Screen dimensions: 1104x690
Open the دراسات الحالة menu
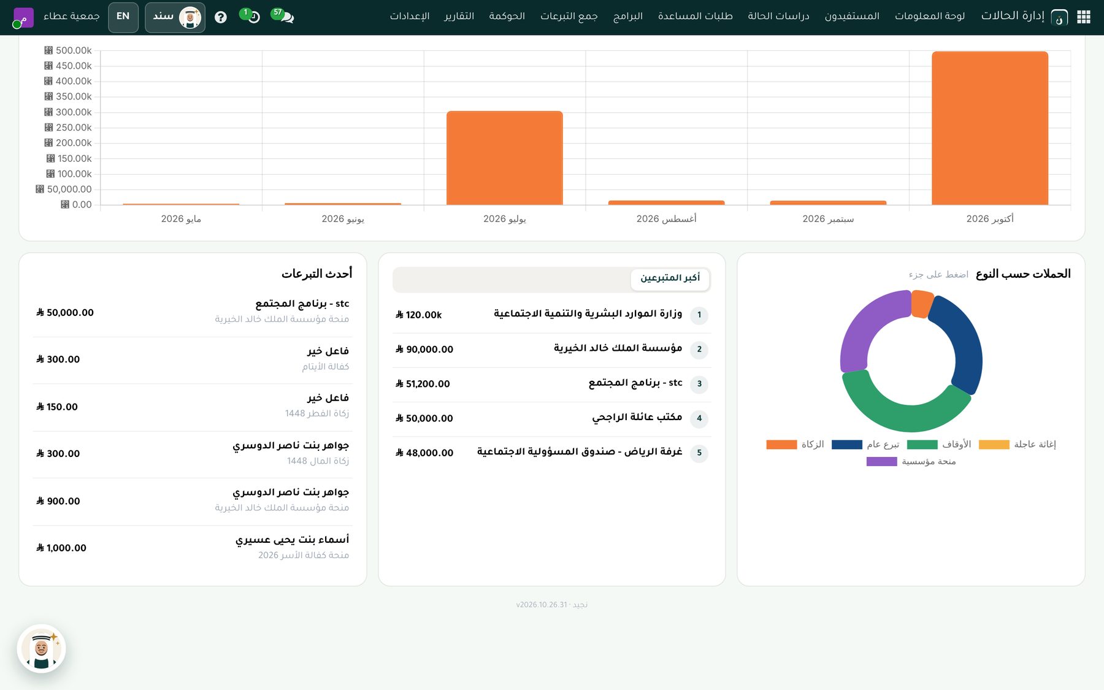(778, 16)
